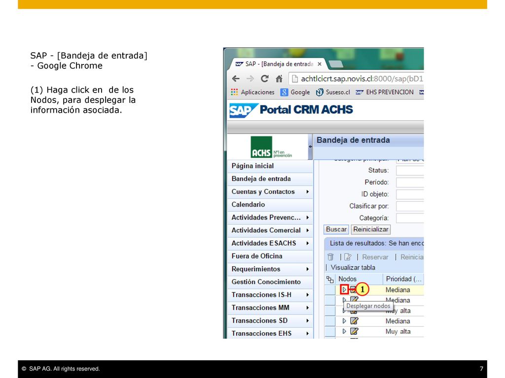Click the Bandeja de entrada page title
This screenshot has height=378, width=505.
(x=353, y=140)
